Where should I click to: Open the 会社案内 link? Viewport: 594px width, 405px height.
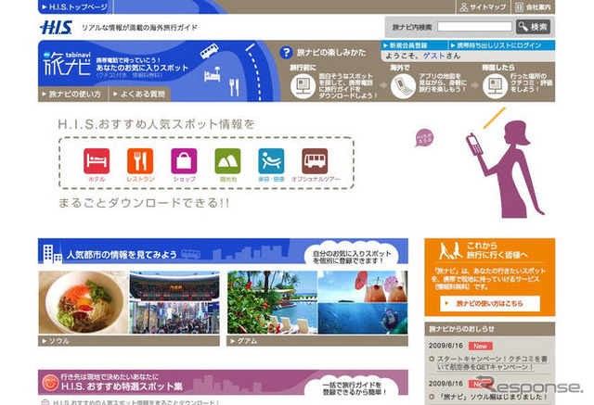click(533, 6)
